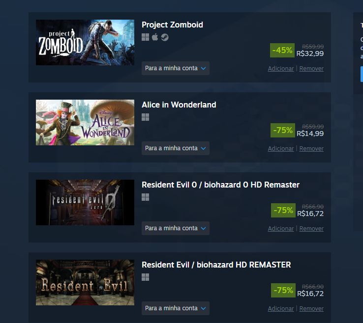Open Resident Evil 0 title link
Image resolution: width=363 pixels, height=323 pixels.
click(x=220, y=185)
